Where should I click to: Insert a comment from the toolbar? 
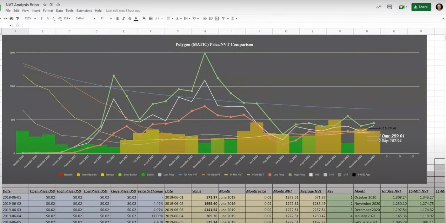[211, 18]
